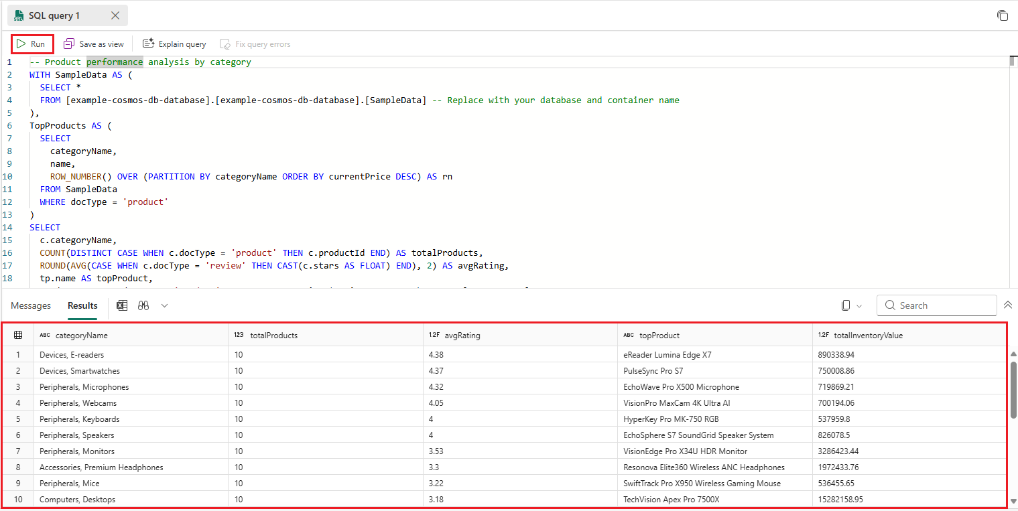Click the Save as view icon
The height and width of the screenshot is (511, 1018).
coord(69,44)
